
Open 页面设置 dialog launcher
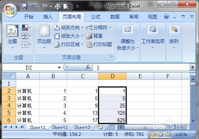111,56
